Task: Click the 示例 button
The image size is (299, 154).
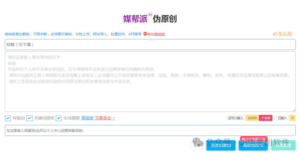Action: pos(197,146)
